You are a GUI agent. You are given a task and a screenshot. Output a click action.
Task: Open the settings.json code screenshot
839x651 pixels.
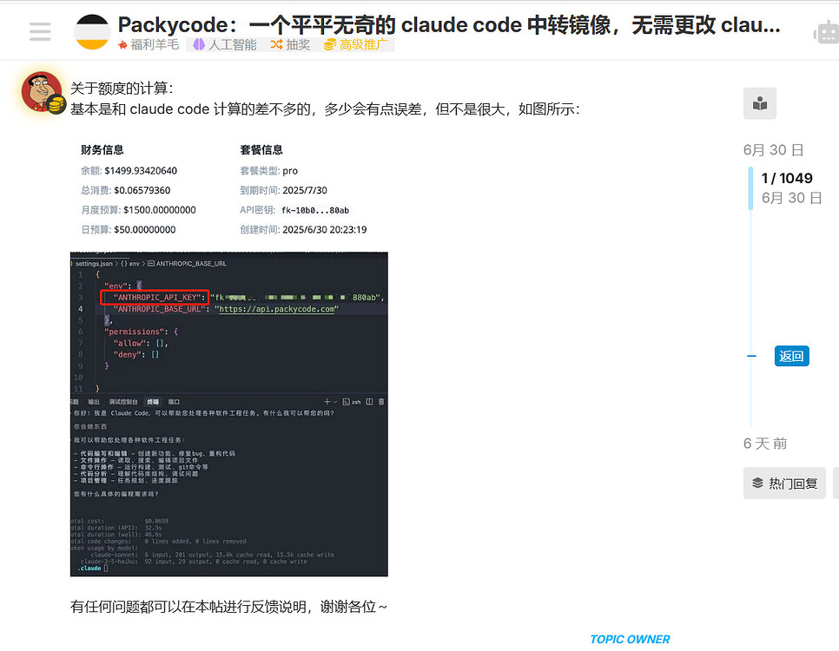[229, 414]
